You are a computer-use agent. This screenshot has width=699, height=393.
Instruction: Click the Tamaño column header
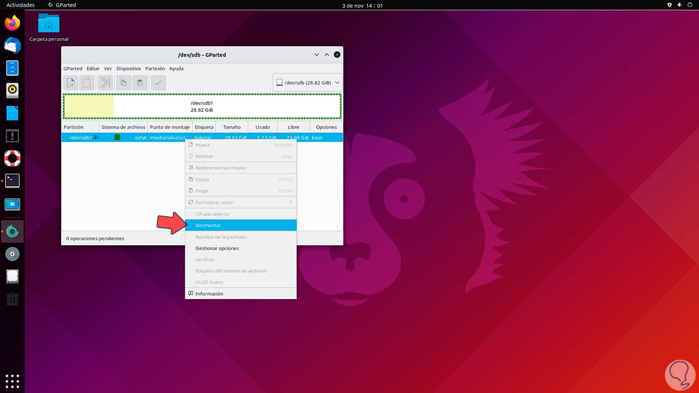[x=232, y=127]
